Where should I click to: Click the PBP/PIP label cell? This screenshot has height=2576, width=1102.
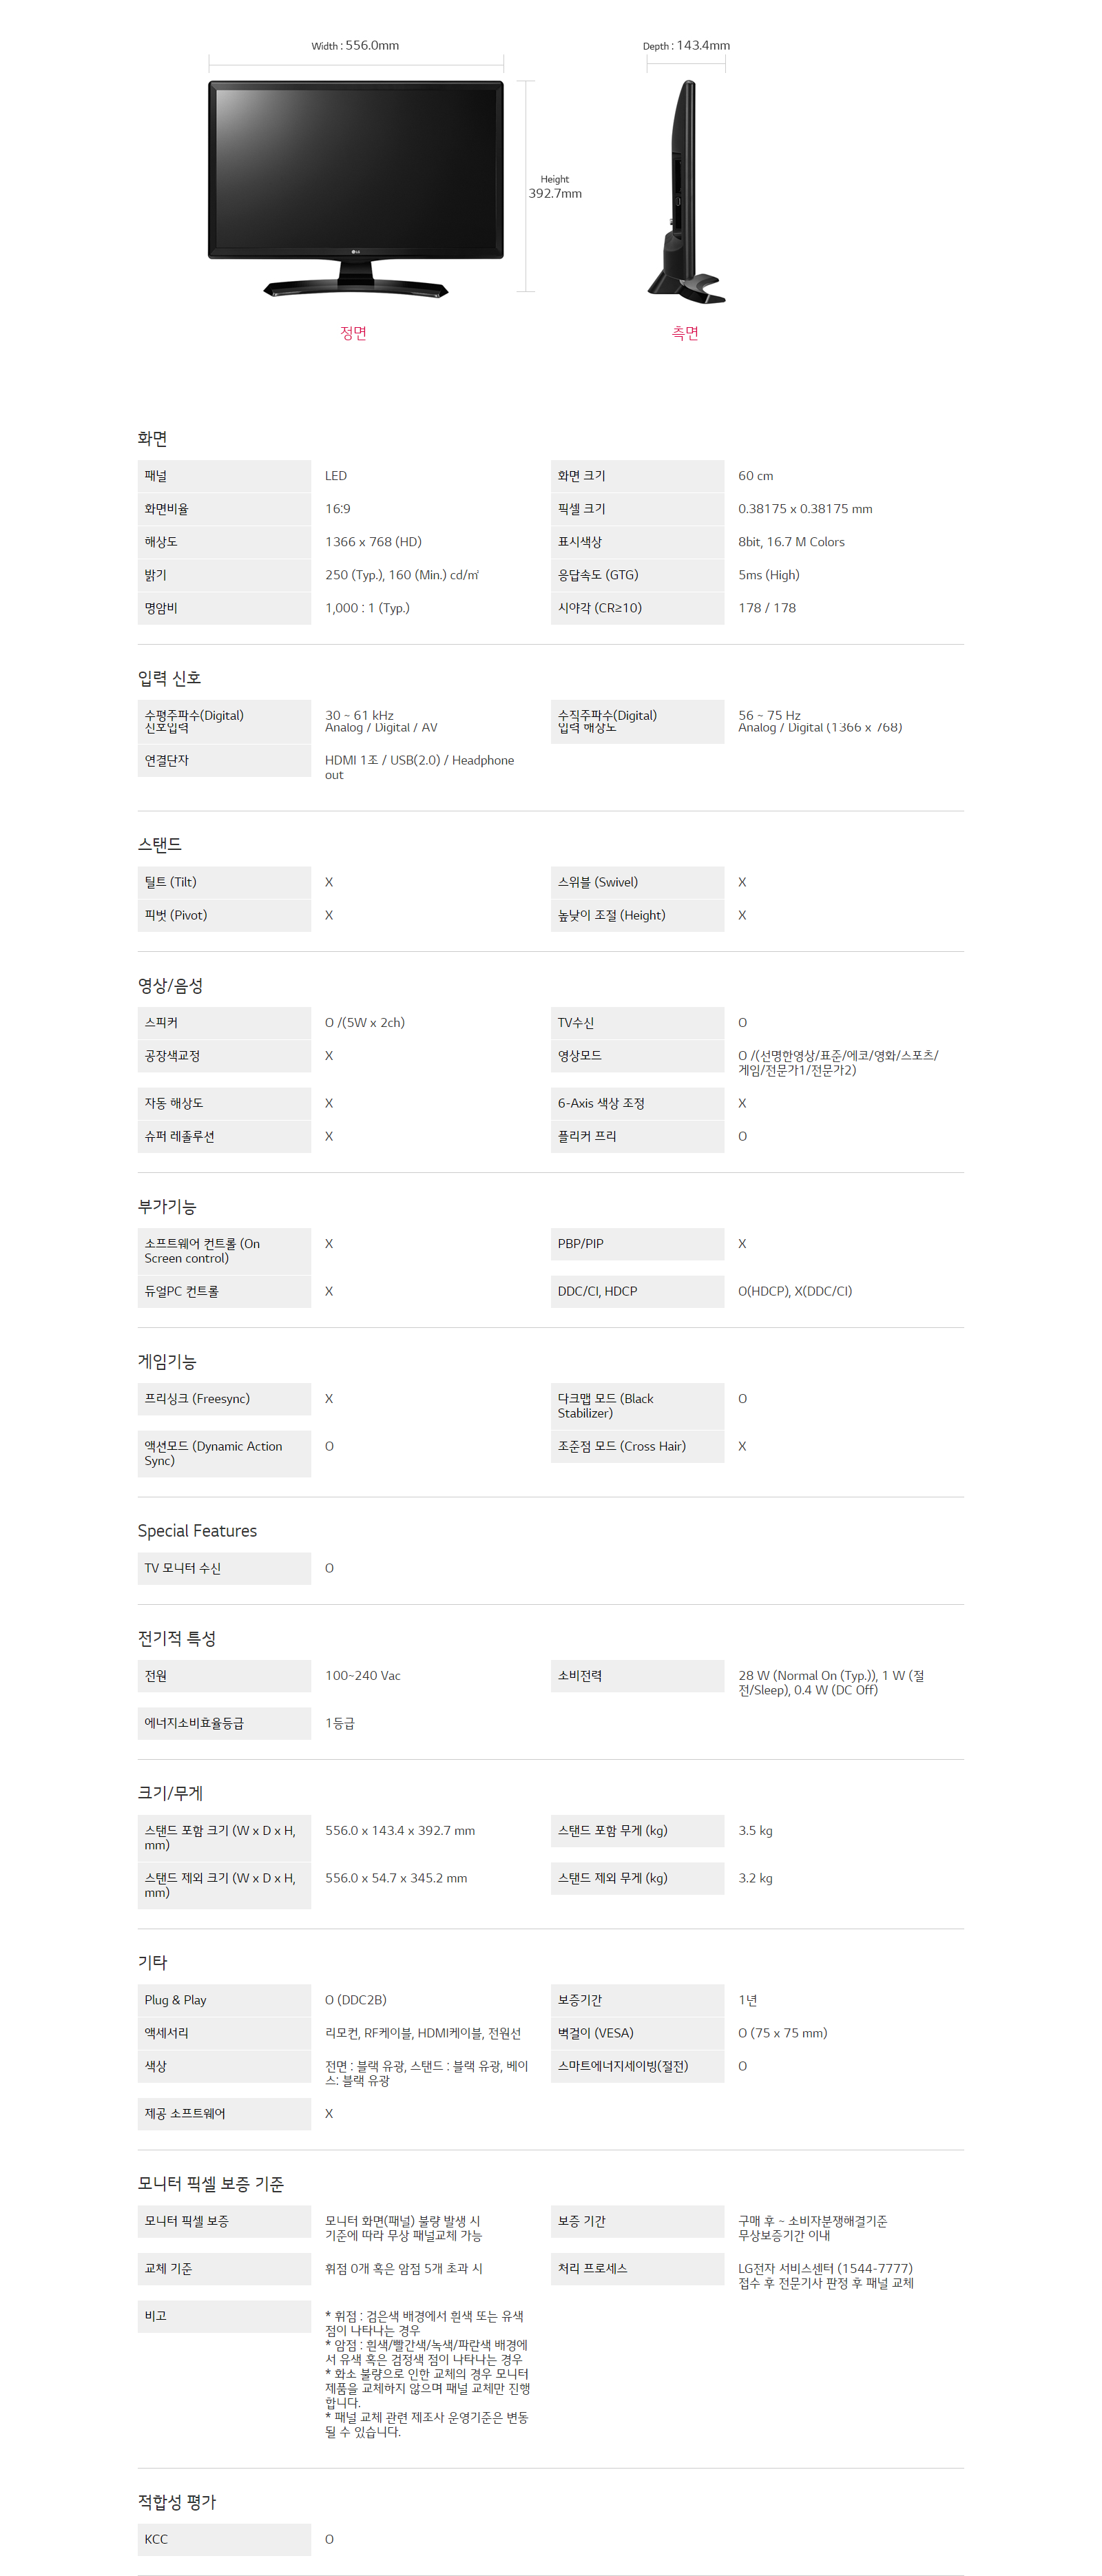(581, 1244)
